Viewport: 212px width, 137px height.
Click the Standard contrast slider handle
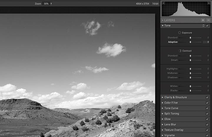click(191, 56)
